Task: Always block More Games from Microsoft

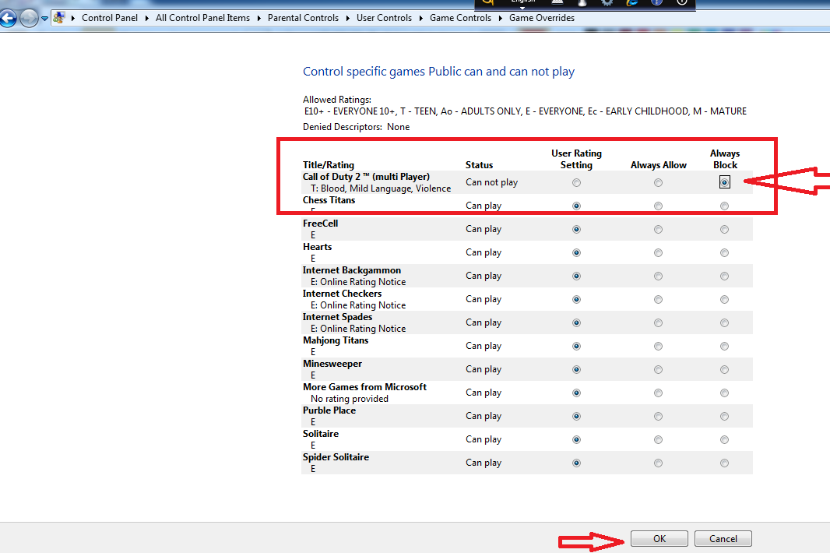Action: point(724,393)
